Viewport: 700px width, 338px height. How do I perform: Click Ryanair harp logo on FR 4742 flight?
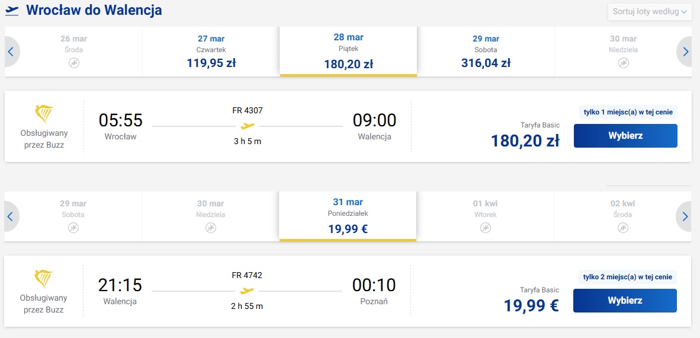[x=44, y=279]
